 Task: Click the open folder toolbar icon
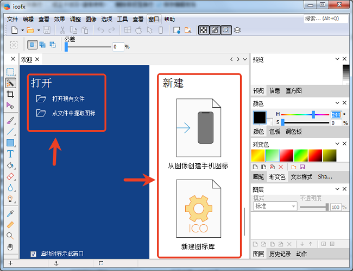(30, 30)
